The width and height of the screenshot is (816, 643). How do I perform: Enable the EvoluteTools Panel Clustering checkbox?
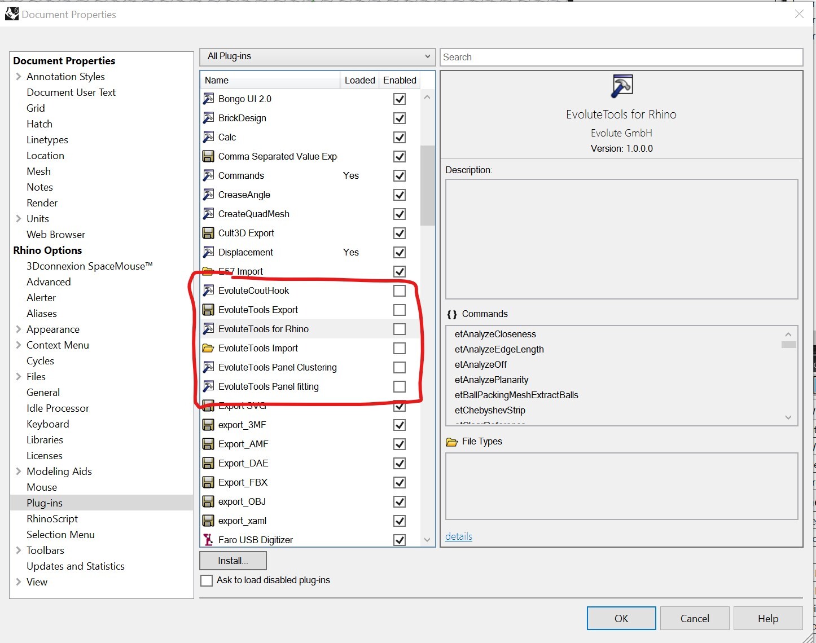pos(400,367)
